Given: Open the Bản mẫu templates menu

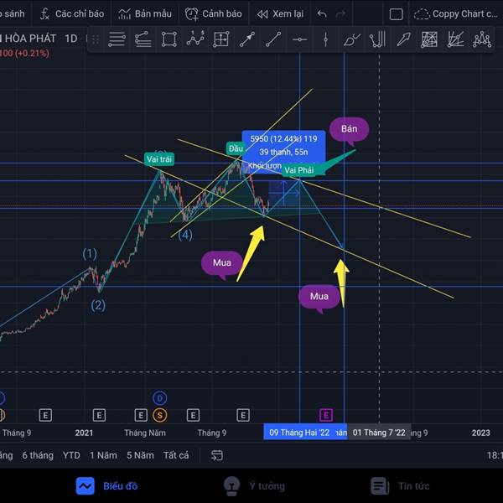Looking at the screenshot, I should [145, 13].
